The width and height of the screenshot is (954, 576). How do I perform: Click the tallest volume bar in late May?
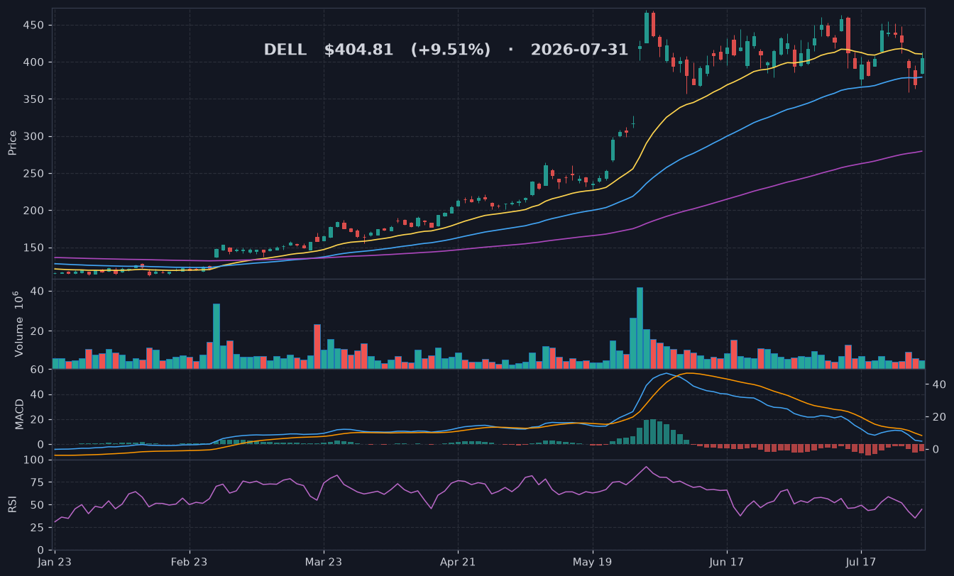[640, 328]
